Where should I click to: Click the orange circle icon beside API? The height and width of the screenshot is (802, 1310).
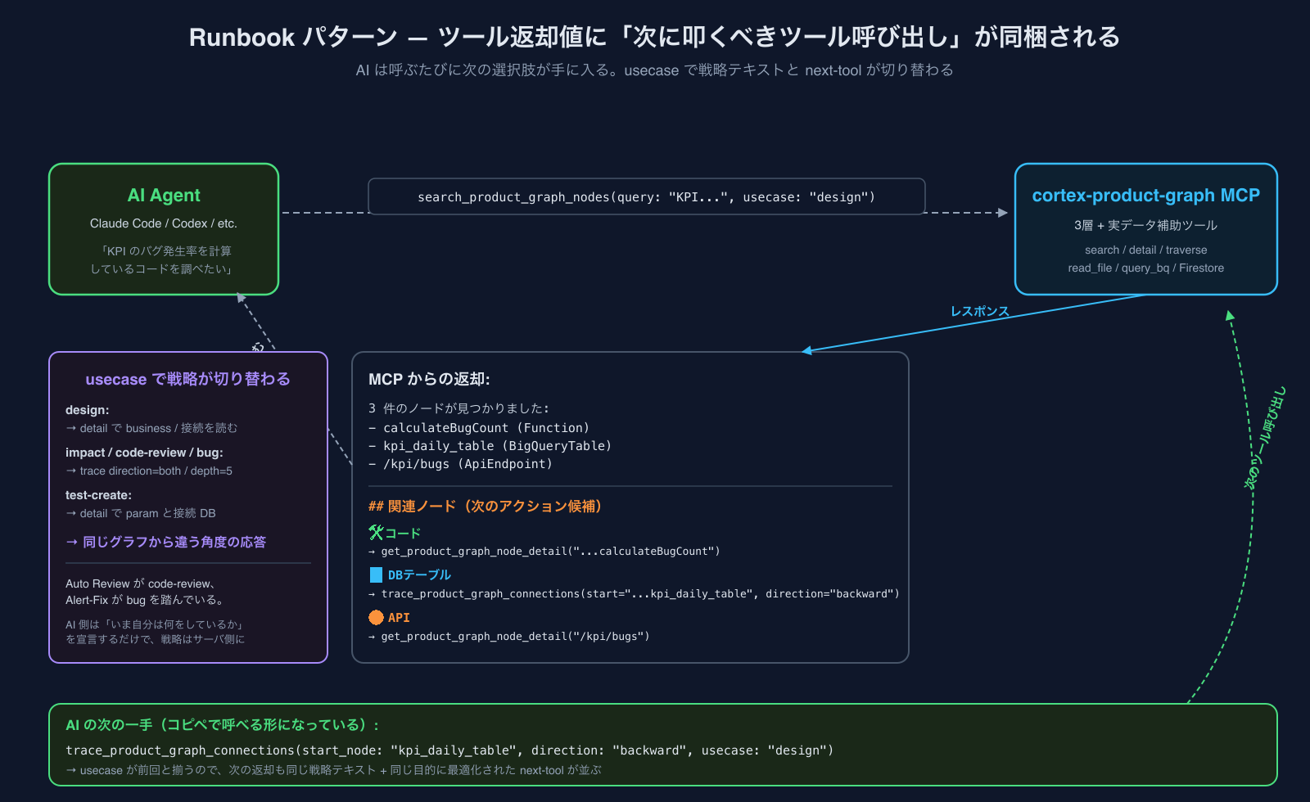(x=376, y=617)
